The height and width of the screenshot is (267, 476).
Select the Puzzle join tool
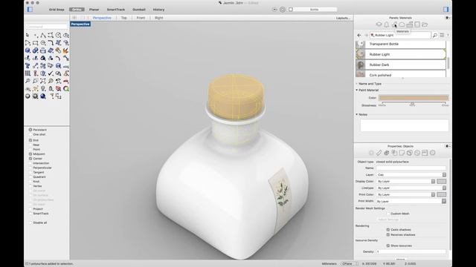point(58,50)
